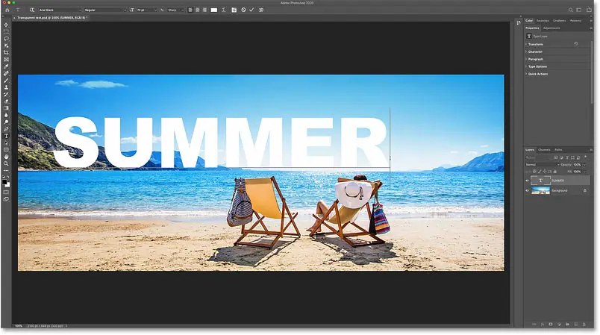Commit text edits with the checkmark
Image resolution: width=600 pixels, height=335 pixels.
pyautogui.click(x=251, y=10)
